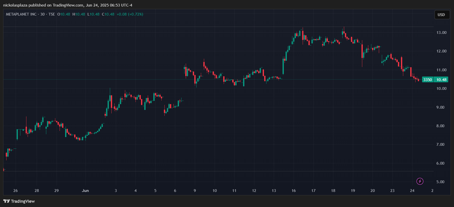
Task: Click date 9 on the time axis
Action: (x=195, y=190)
